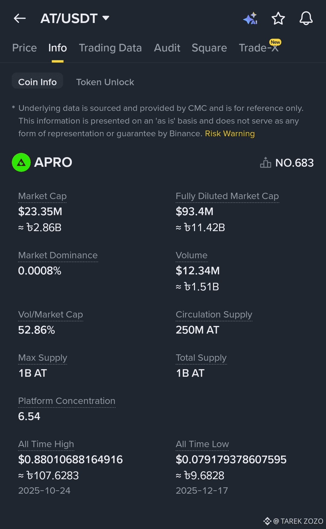Open the Risk Warning link

(x=230, y=134)
